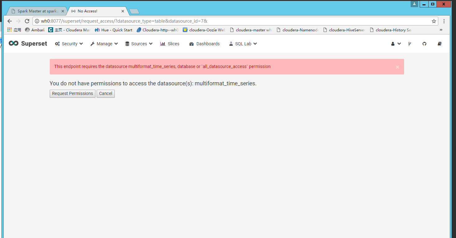Open cloudera-Oozie Web bookmark
The width and height of the screenshot is (456, 238).
(204, 30)
